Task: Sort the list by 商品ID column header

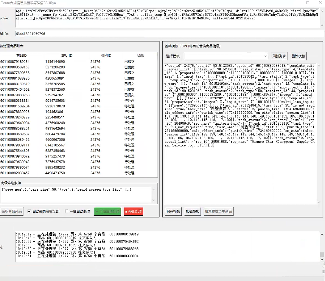Action: (21, 55)
